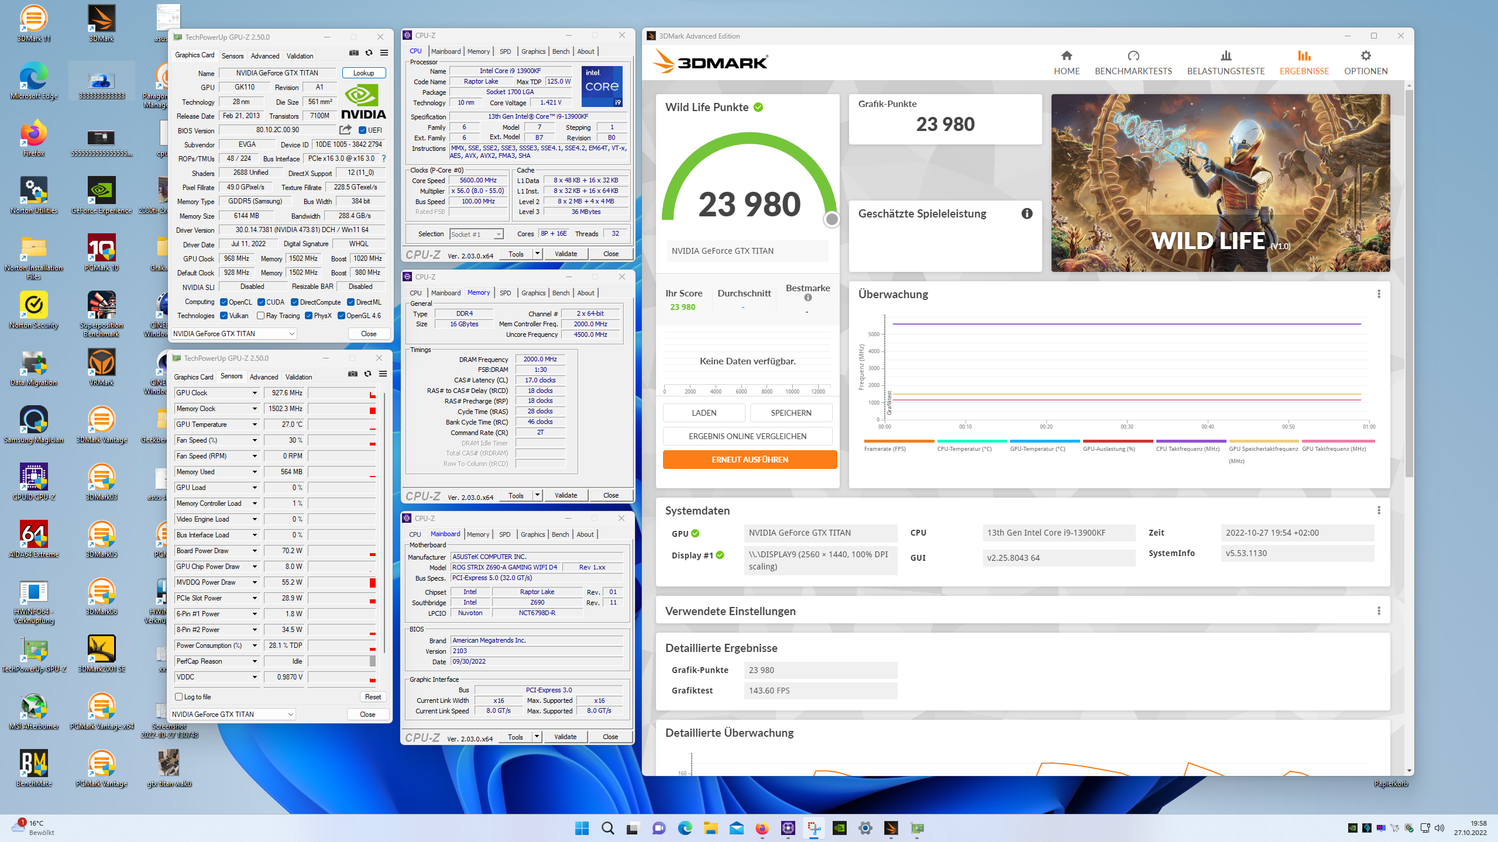
Task: Click Bus Interface question mark in GPU-Z
Action: coord(384,158)
